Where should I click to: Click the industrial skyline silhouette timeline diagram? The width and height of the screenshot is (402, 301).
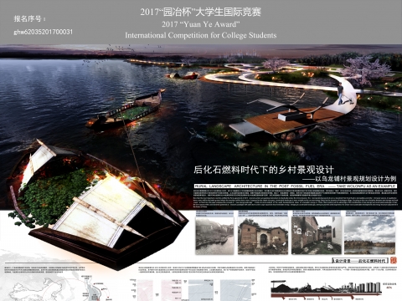[x=327, y=290]
